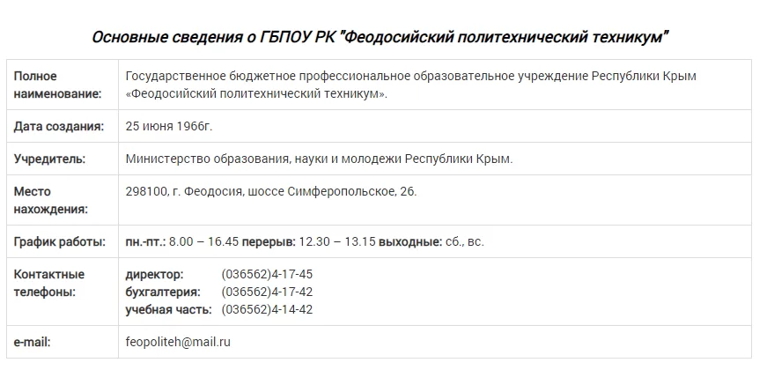The width and height of the screenshot is (767, 370).
Task: Click the e-mail row label
Action: 32,342
